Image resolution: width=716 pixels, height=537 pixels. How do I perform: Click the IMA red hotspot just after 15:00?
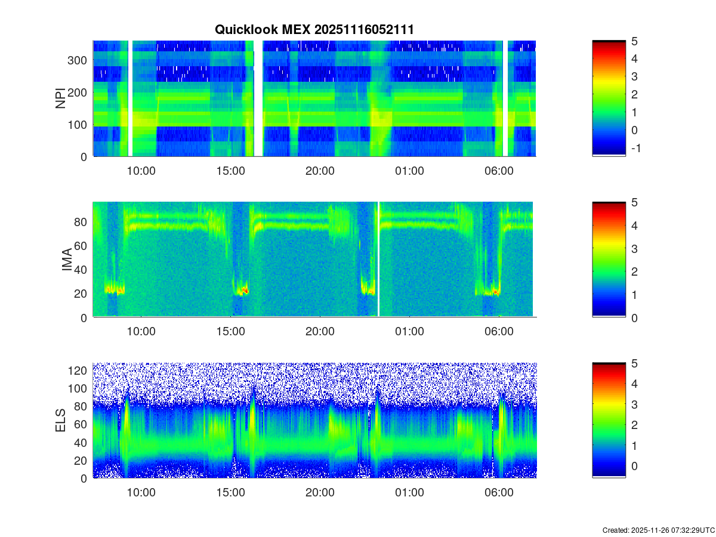coord(243,292)
